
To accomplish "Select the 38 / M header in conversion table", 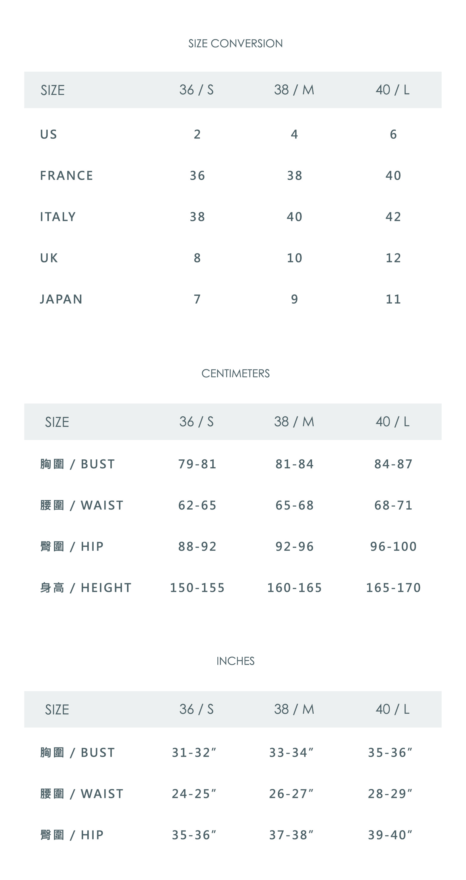I will tap(294, 90).
